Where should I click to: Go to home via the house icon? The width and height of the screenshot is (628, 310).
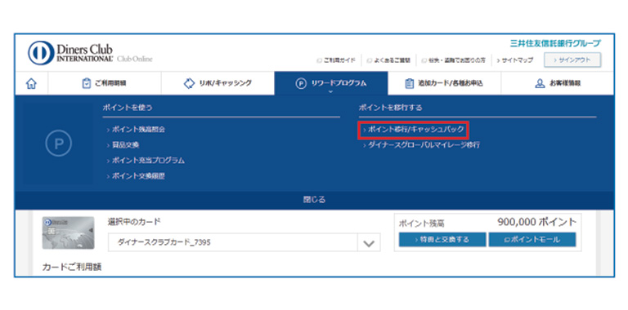(31, 83)
